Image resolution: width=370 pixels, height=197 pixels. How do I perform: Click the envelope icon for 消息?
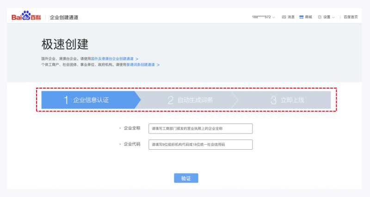click(284, 17)
